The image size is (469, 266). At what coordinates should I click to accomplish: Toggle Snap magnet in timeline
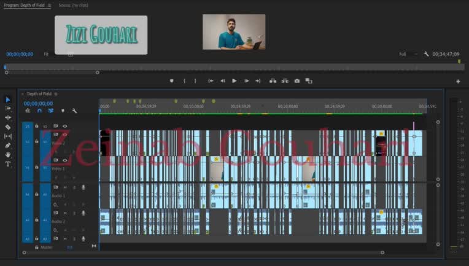39,111
